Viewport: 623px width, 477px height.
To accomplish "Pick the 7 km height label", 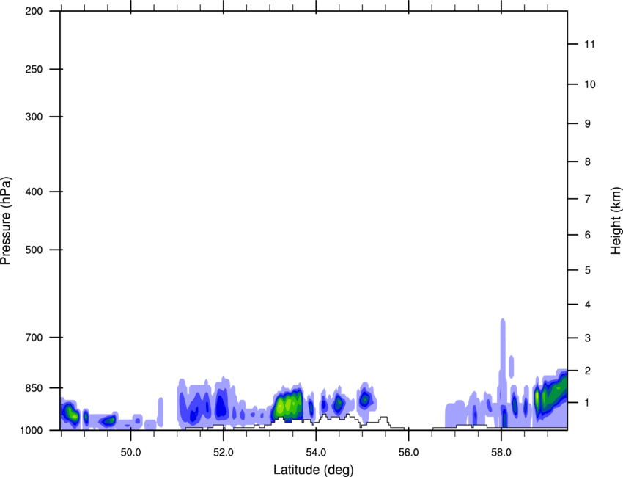I will pyautogui.click(x=588, y=199).
